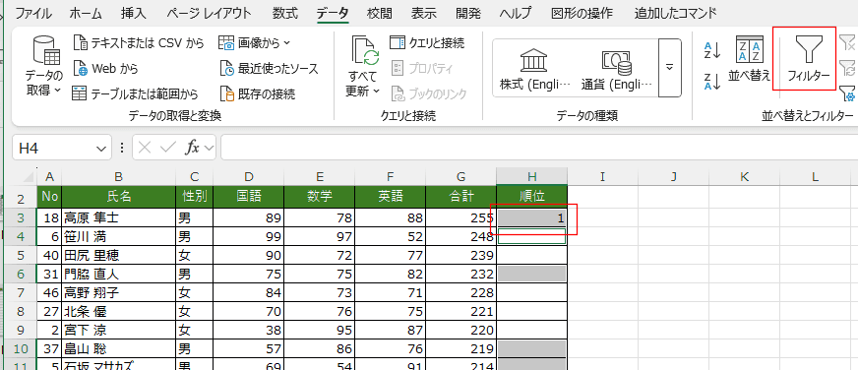Select column H header

[x=531, y=176]
